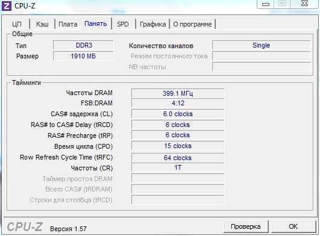The width and height of the screenshot is (320, 236).
Task: Click the empty Таймер простоя DRAM field
Action: point(178,178)
